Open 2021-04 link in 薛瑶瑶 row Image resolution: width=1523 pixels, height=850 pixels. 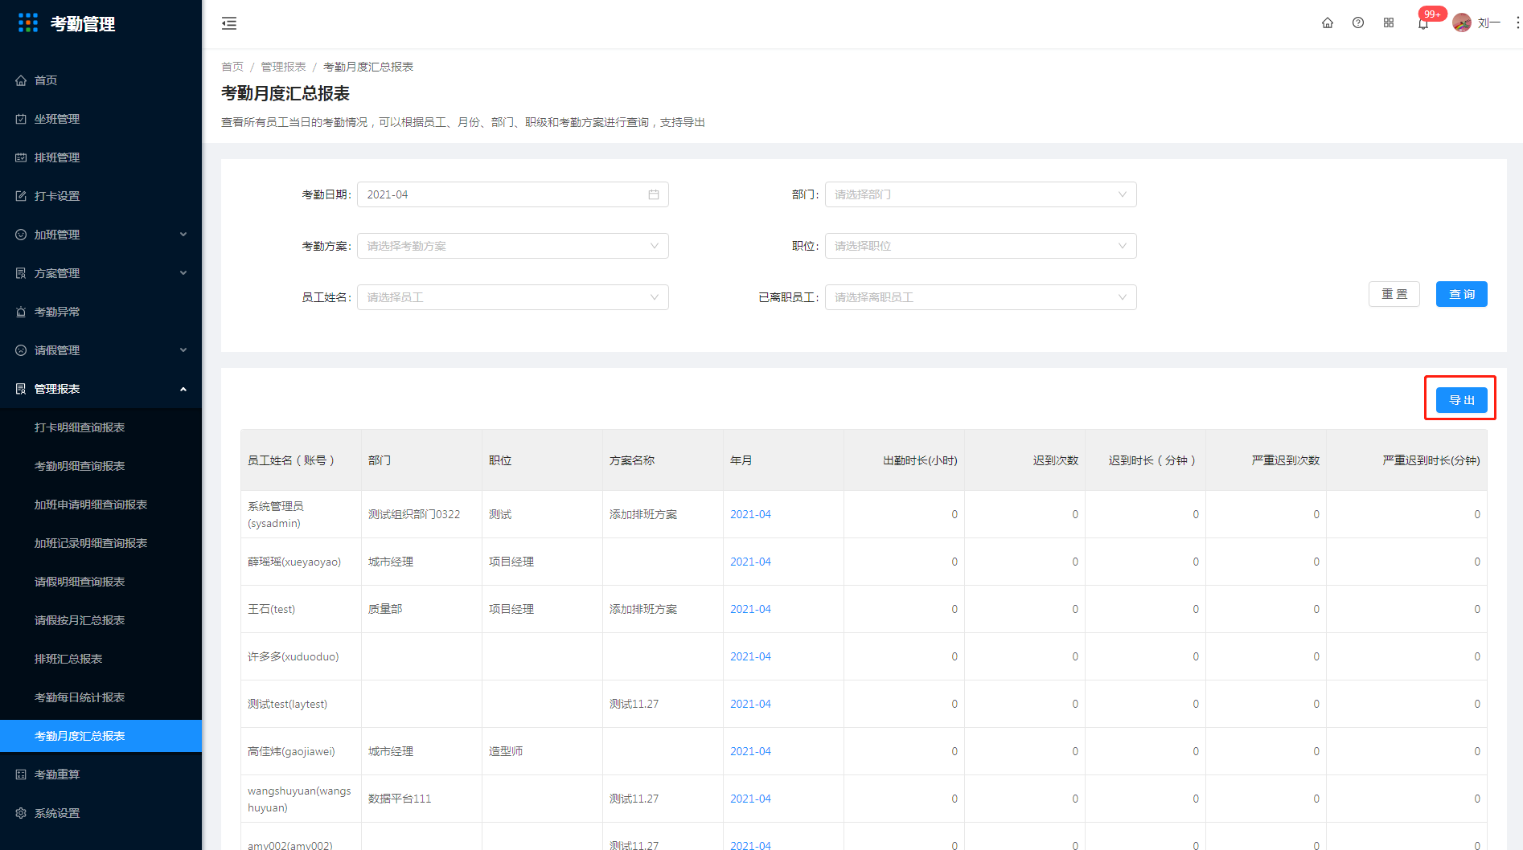point(750,562)
